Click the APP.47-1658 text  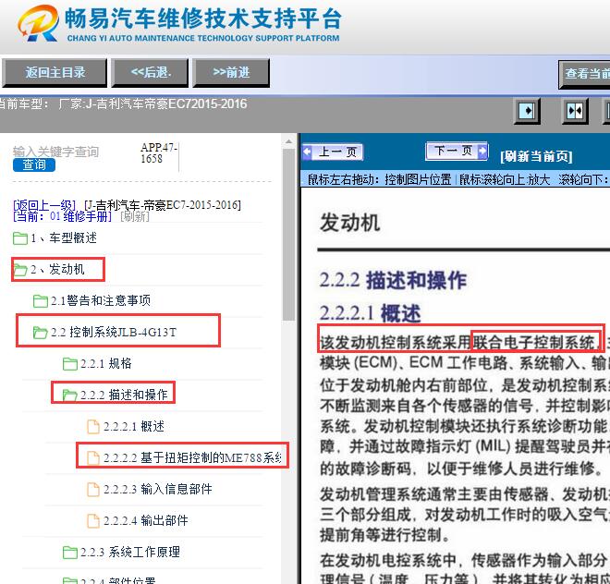click(159, 152)
